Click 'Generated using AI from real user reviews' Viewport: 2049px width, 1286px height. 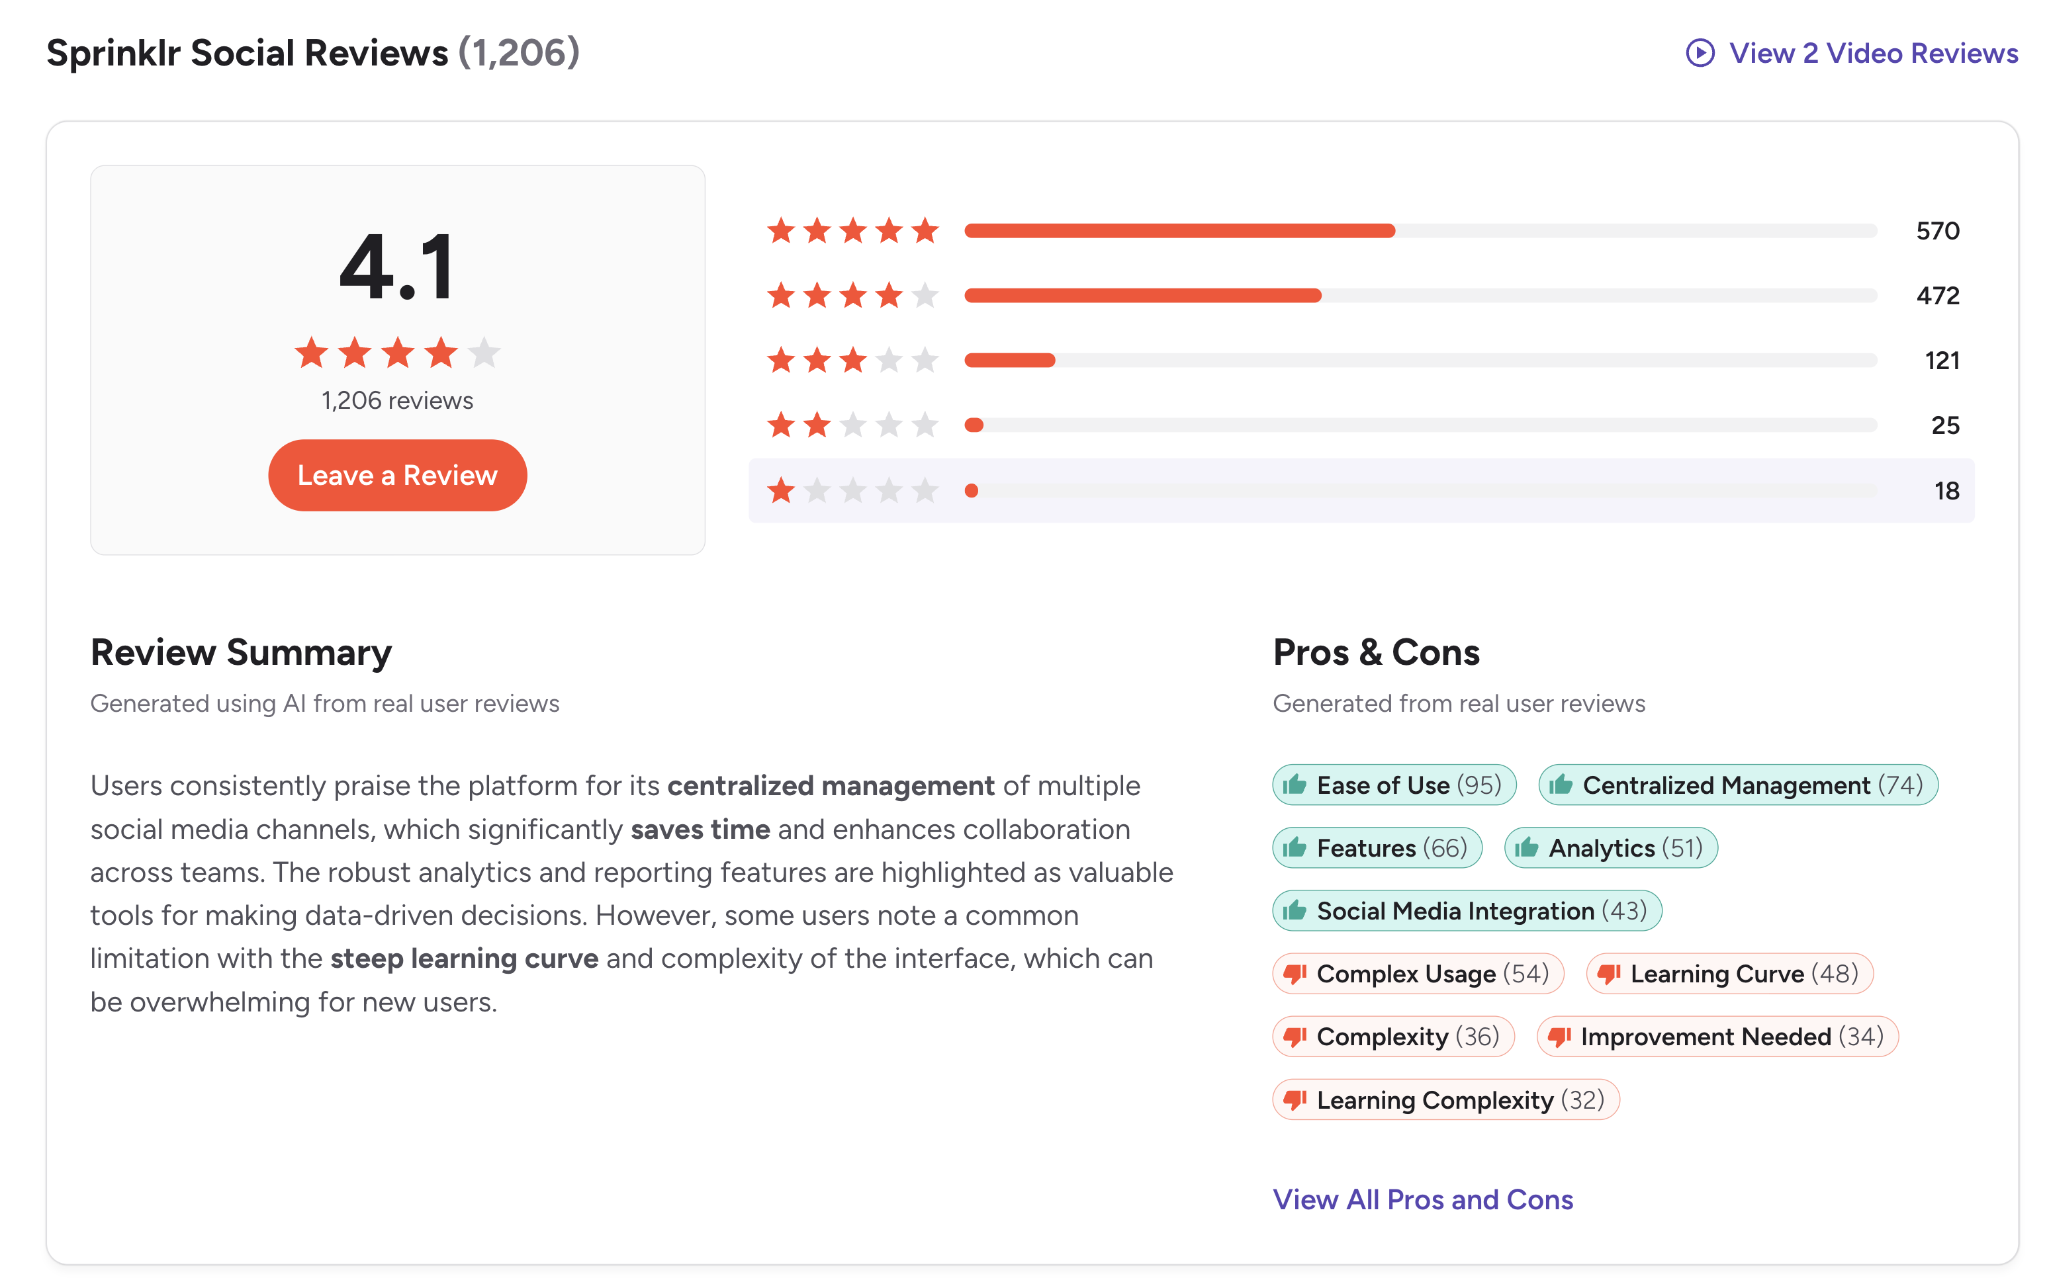tap(325, 703)
